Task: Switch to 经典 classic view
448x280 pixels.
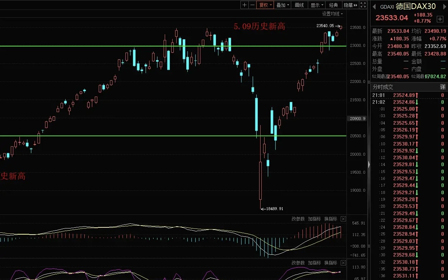Action: click(x=334, y=5)
